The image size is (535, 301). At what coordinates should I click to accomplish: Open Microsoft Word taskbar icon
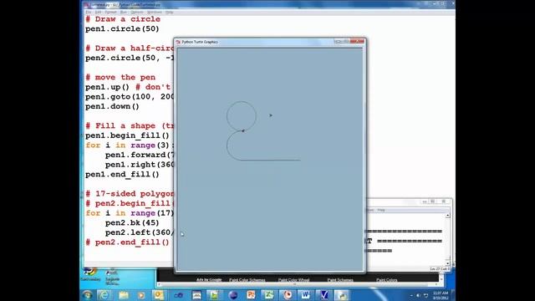[x=305, y=295]
